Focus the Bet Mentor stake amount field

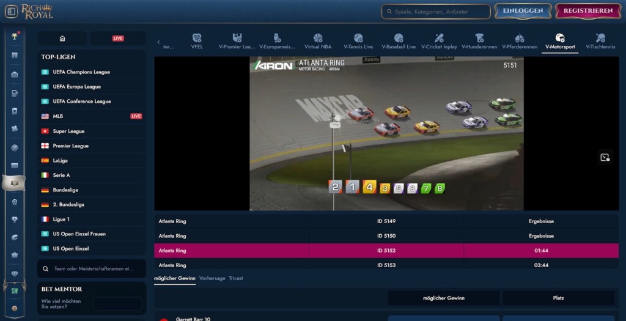pos(117,303)
